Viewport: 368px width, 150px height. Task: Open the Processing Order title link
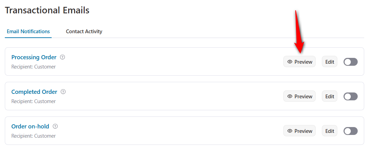[34, 57]
